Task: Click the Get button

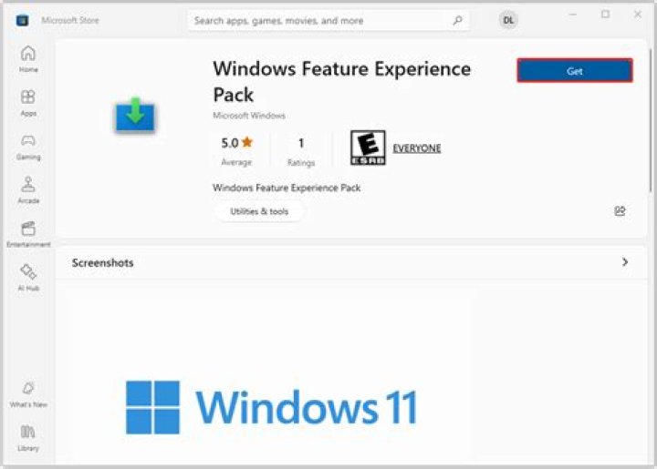Action: tap(575, 71)
